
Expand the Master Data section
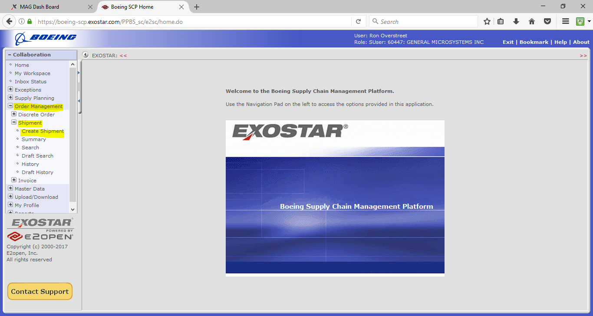pos(10,188)
